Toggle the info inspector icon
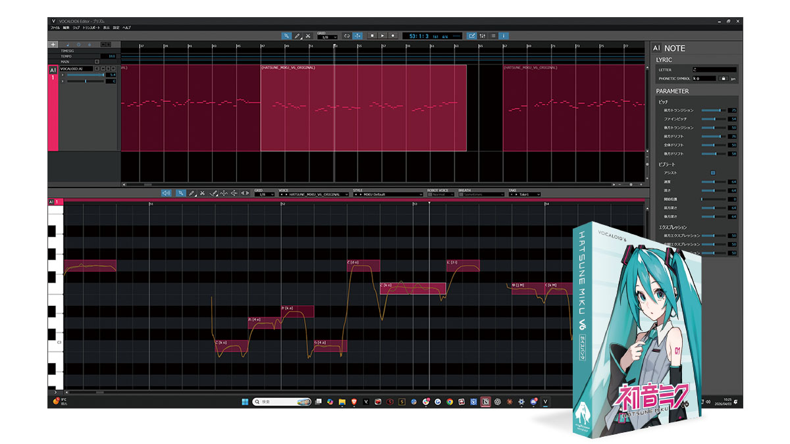The image size is (790, 444). point(504,36)
